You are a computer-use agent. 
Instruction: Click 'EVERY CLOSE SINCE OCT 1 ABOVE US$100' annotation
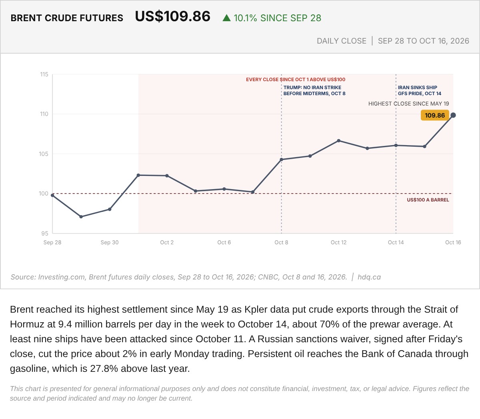click(x=296, y=80)
